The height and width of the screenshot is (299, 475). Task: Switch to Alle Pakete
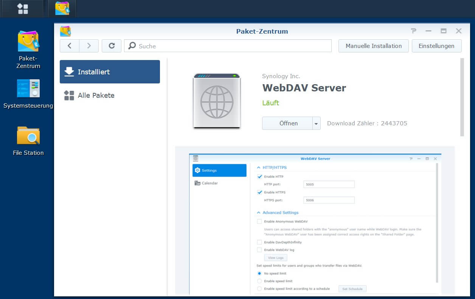click(x=110, y=95)
